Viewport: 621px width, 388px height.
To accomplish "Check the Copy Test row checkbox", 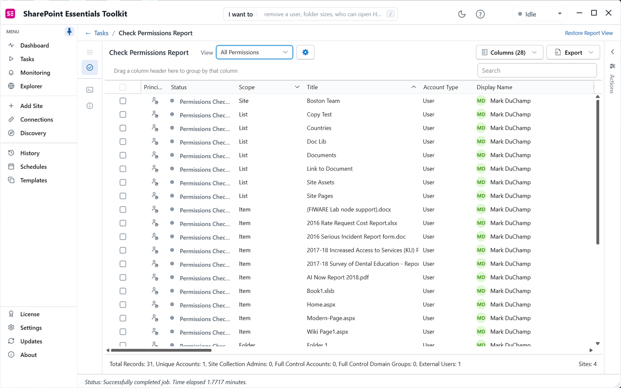I will (x=123, y=114).
